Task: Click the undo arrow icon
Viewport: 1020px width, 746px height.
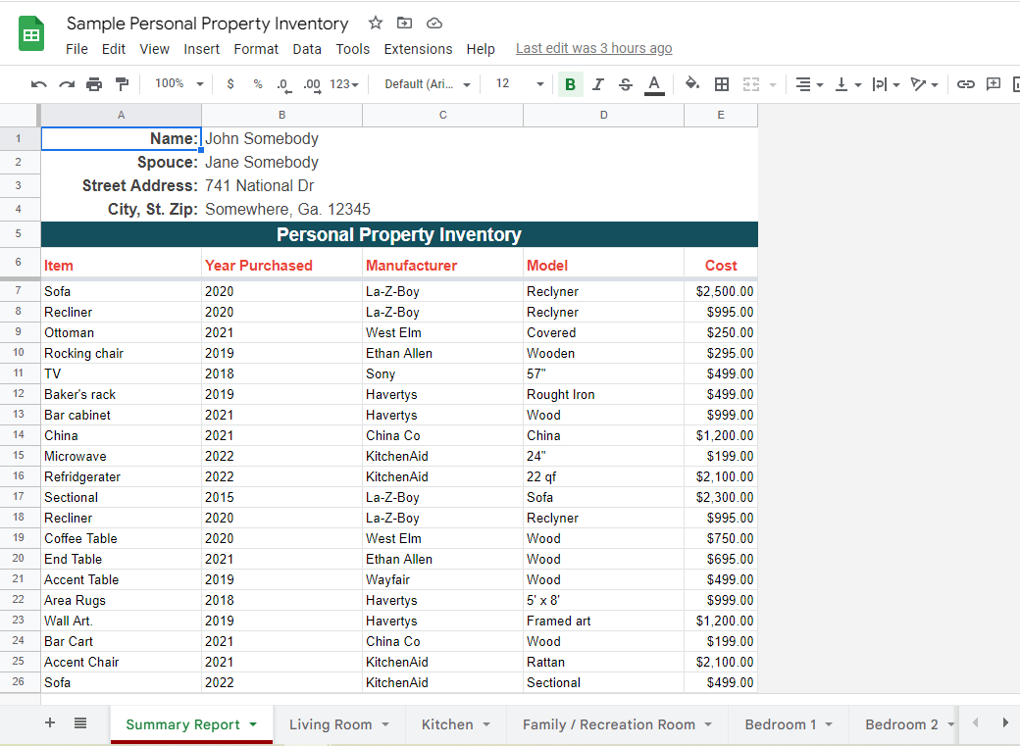Action: pyautogui.click(x=39, y=84)
